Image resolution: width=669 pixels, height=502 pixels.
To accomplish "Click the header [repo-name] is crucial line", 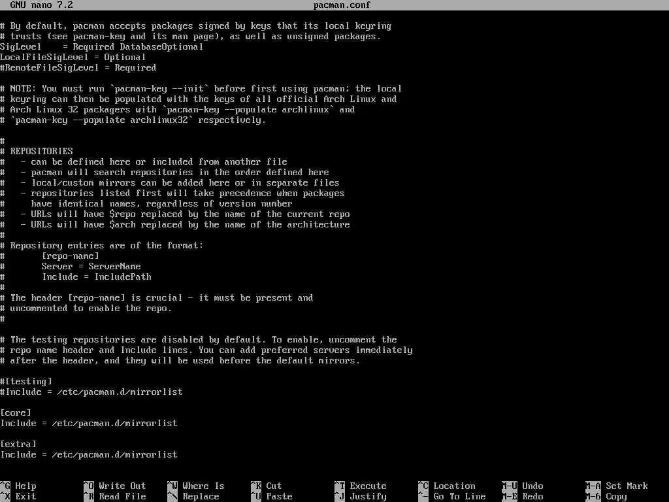I will click(x=157, y=298).
